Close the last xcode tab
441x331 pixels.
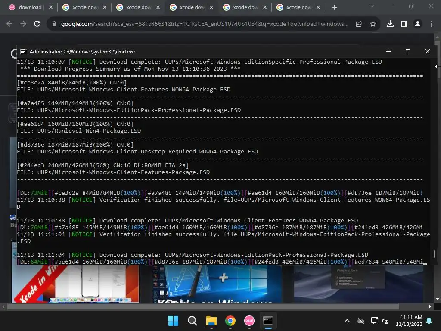click(x=318, y=7)
